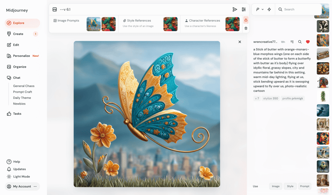The image size is (332, 195).
Task: Use the Prompt from this image
Action: (x=305, y=186)
